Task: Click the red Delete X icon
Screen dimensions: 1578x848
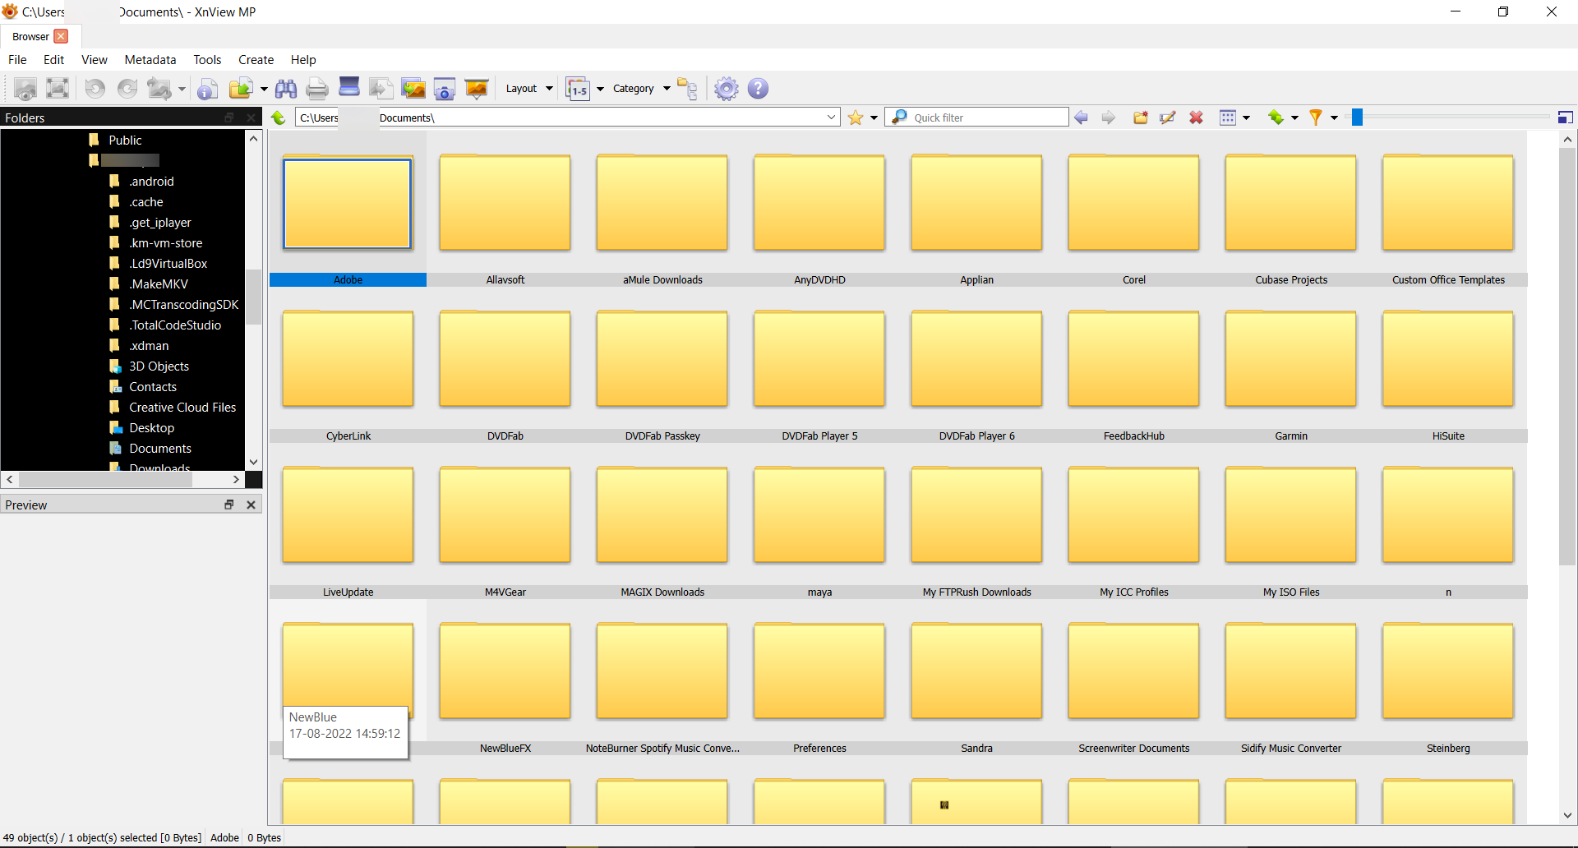Action: (1197, 118)
